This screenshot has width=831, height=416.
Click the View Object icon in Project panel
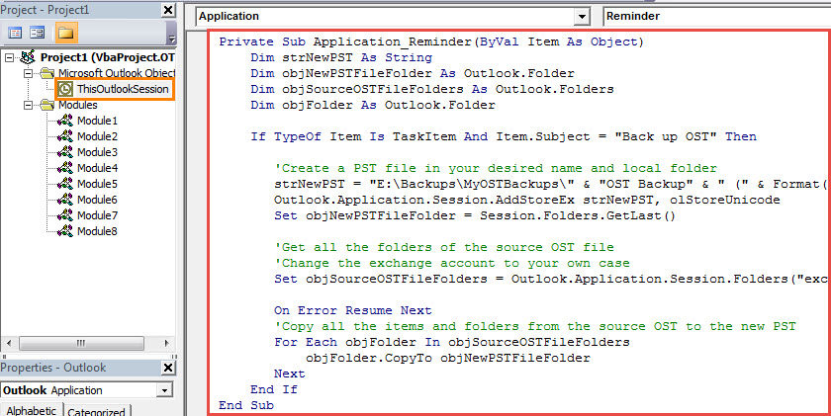tap(38, 33)
